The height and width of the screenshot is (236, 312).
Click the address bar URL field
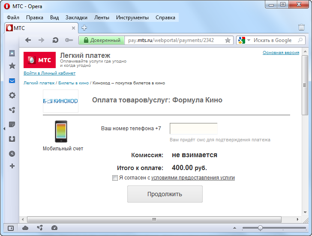175,40
